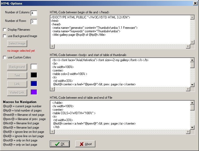Viewport: 199px width, 151px height.
Task: Check the use Custom Colors option
Action: [x=5, y=57]
